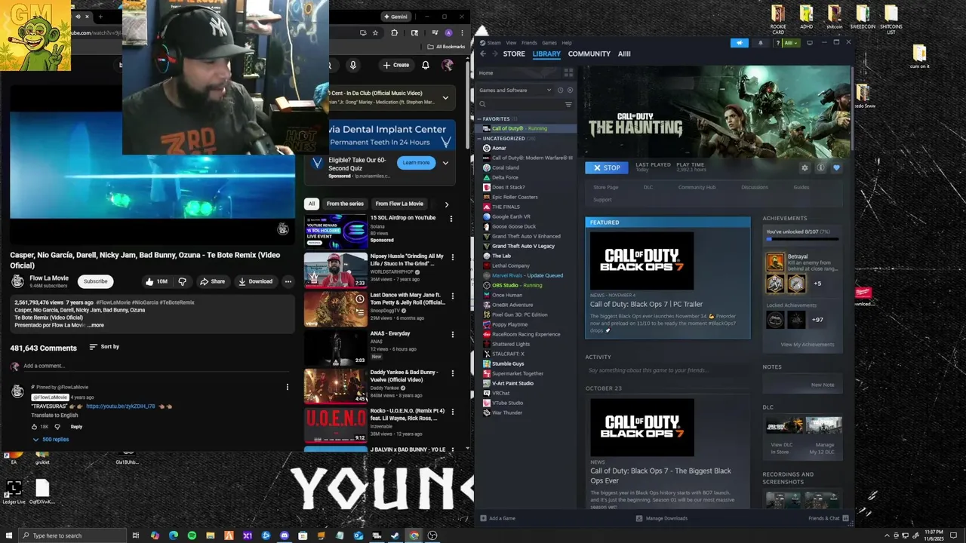Open Steam Help menu
Image resolution: width=966 pixels, height=543 pixels.
(567, 43)
